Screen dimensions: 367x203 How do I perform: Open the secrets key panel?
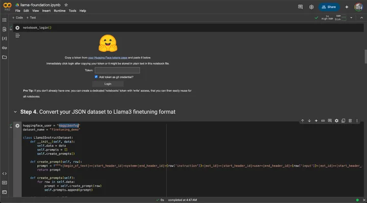4,48
